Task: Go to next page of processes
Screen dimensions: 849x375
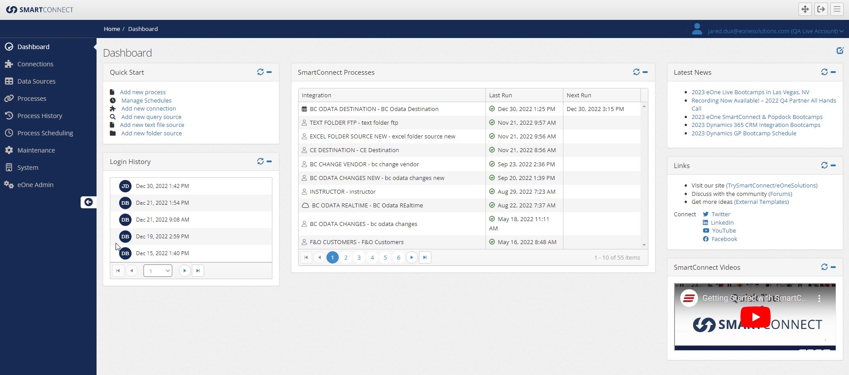Action: click(x=412, y=257)
